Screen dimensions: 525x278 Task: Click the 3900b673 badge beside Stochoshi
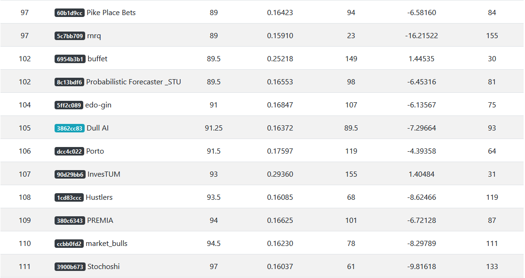70,267
